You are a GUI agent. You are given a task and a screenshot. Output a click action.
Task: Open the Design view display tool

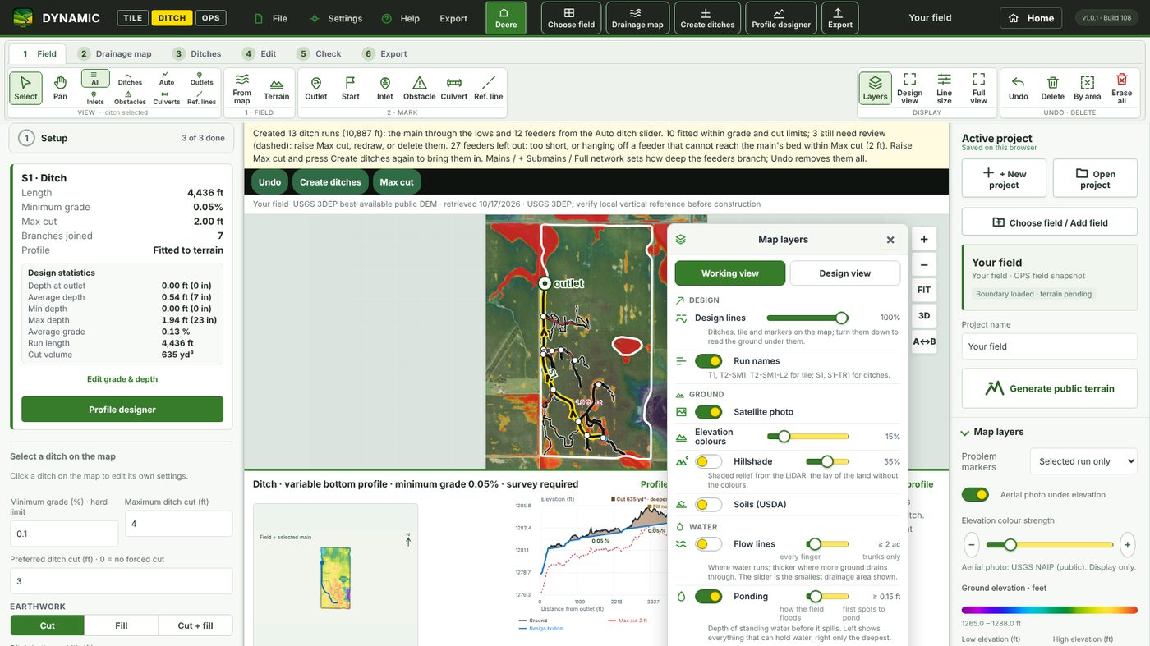[x=910, y=87]
